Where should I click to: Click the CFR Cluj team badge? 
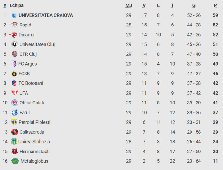click(x=15, y=54)
